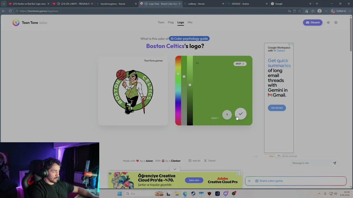The image size is (353, 198).
Task: Confirm the color guess with the checkmark
Action: [241, 114]
